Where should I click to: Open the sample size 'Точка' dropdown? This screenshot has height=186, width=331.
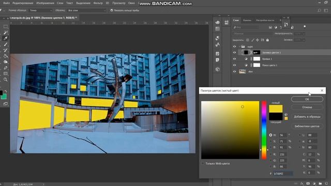click(x=40, y=10)
